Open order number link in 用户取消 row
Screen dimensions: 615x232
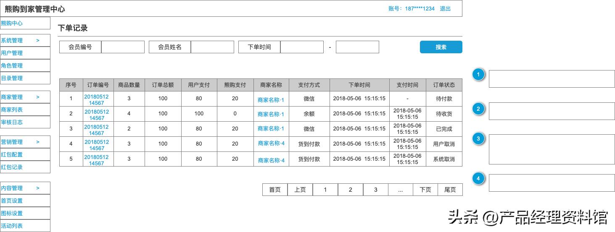click(96, 145)
